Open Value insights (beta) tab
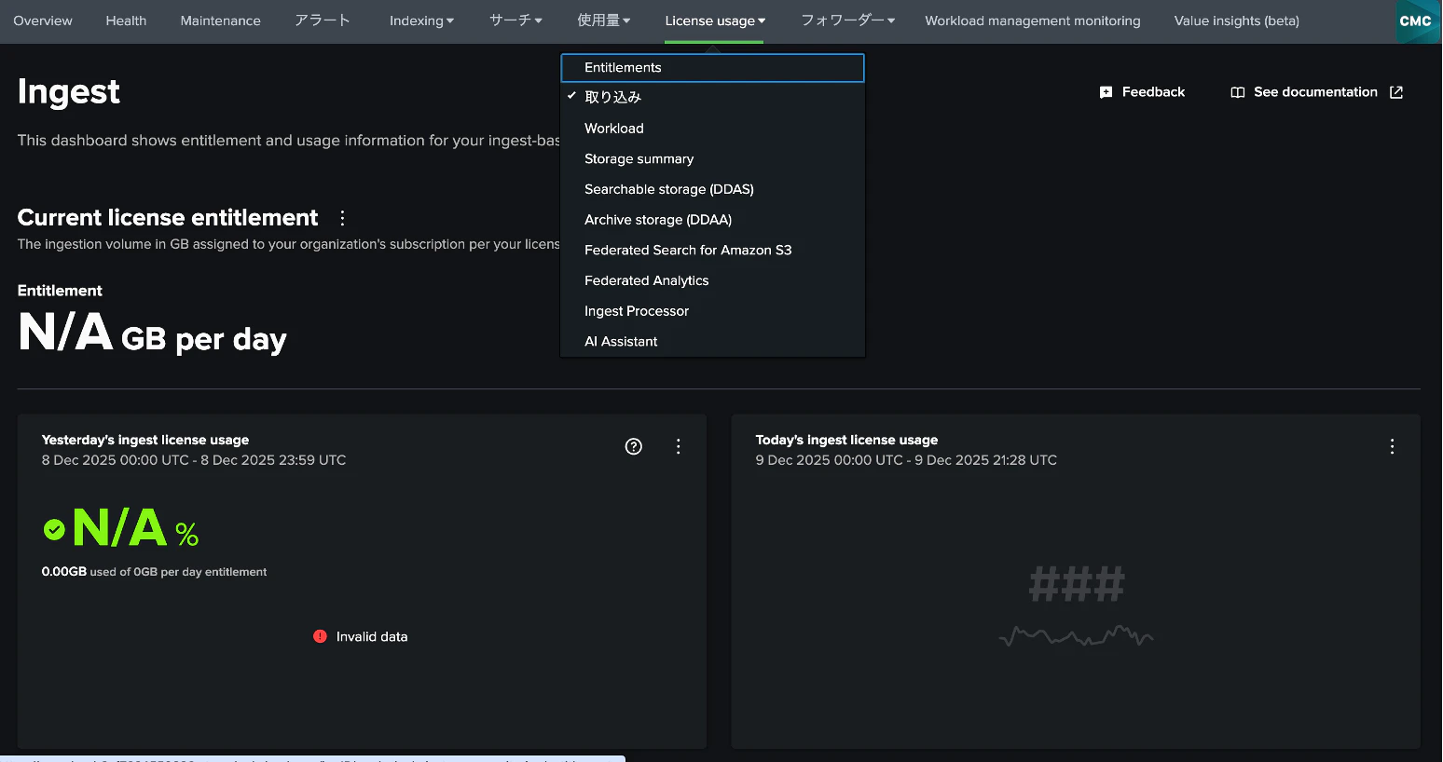The width and height of the screenshot is (1443, 762). coord(1236,20)
